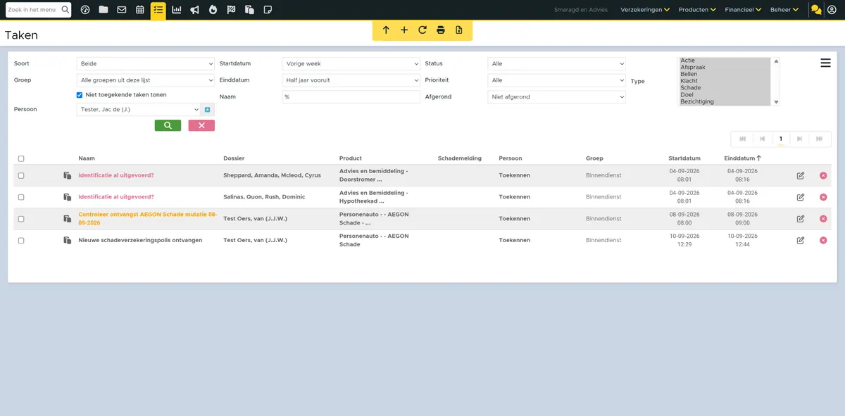The height and width of the screenshot is (416, 845).
Task: Open the envelope mail icon
Action: (x=122, y=10)
